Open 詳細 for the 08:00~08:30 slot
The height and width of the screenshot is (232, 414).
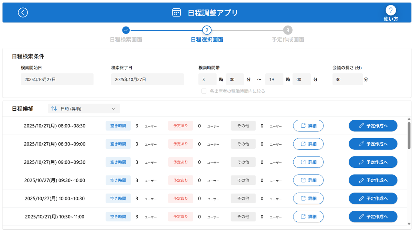tap(308, 126)
